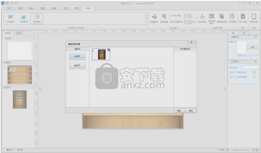Click the import page icon

point(243,16)
